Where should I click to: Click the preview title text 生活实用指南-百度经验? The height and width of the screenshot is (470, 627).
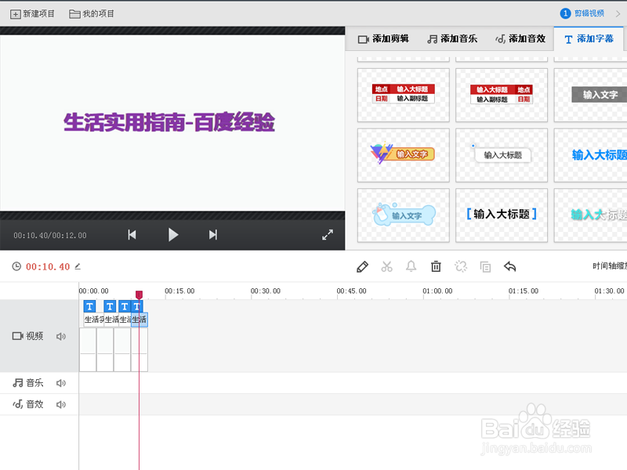tap(169, 122)
